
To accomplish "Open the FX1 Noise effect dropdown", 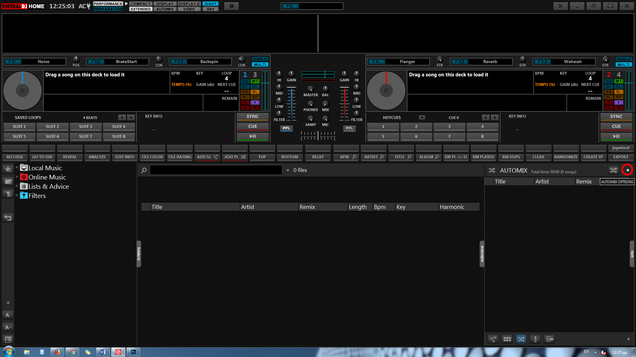I will coord(43,61).
